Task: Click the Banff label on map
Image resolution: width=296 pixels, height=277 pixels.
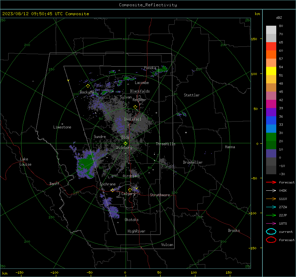Action: tap(54, 183)
